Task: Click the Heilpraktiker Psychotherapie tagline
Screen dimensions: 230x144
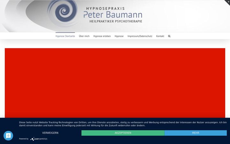Action: pos(116,21)
